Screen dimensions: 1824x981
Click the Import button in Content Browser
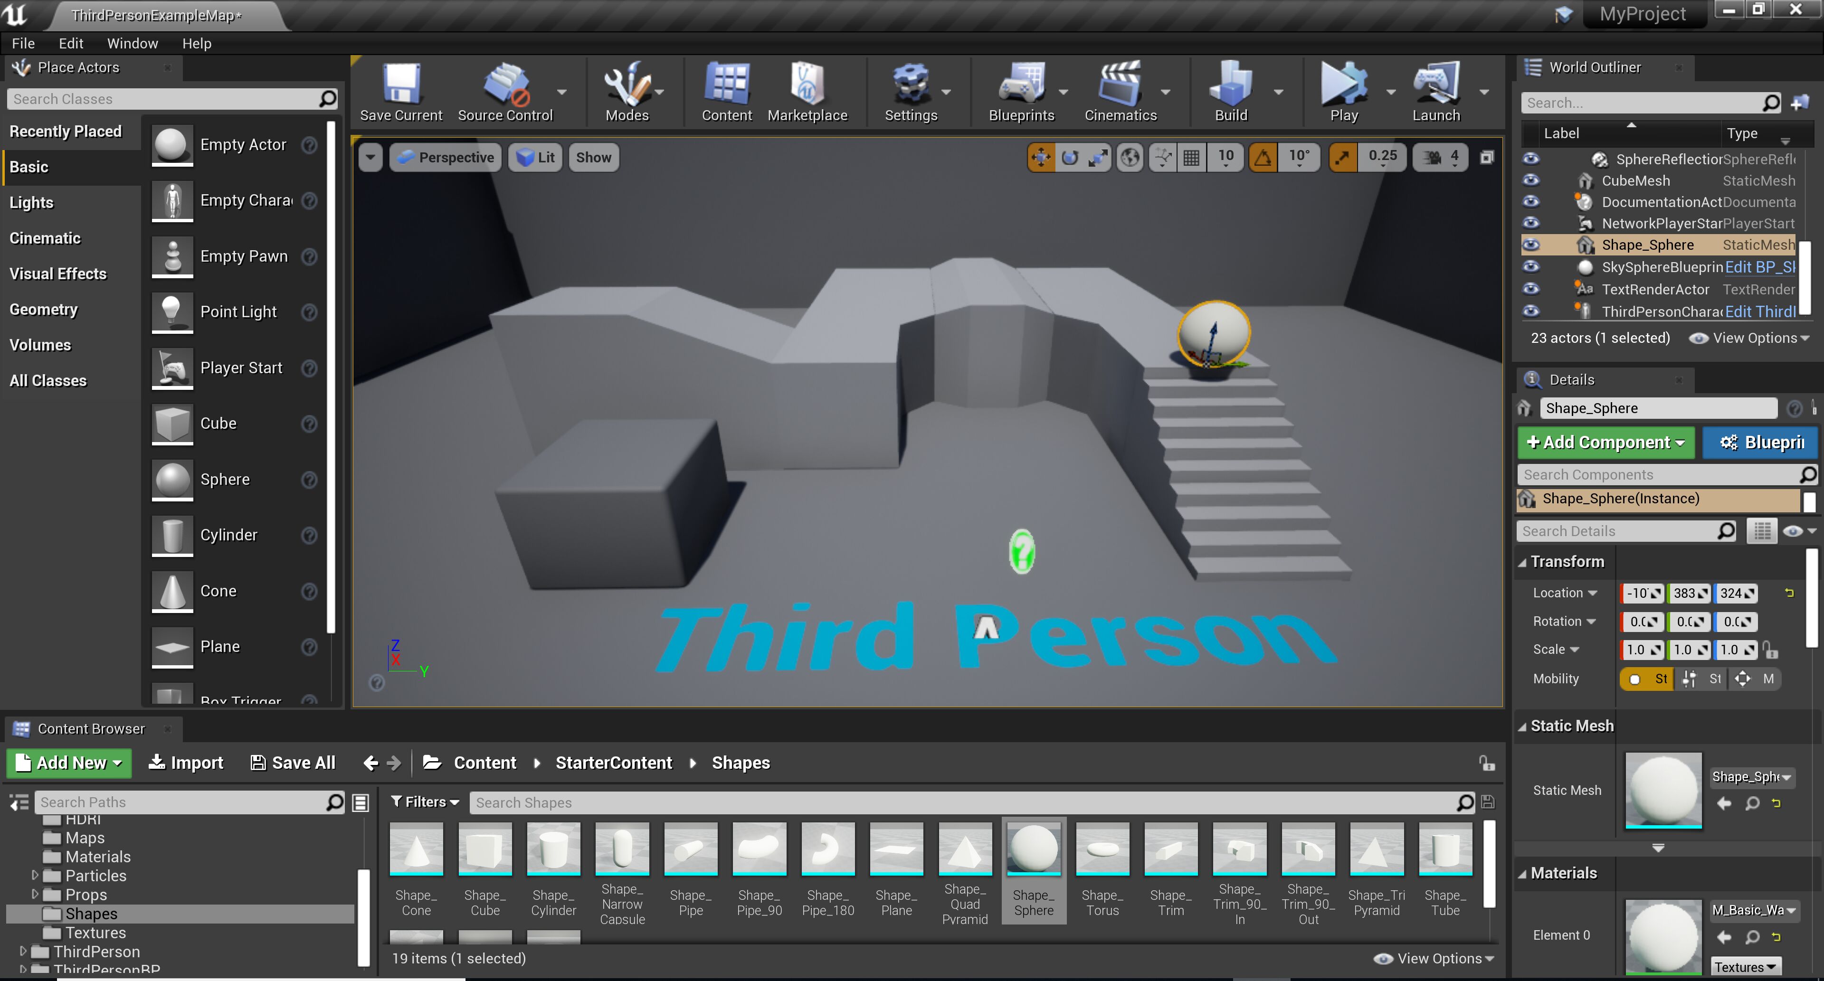[186, 762]
